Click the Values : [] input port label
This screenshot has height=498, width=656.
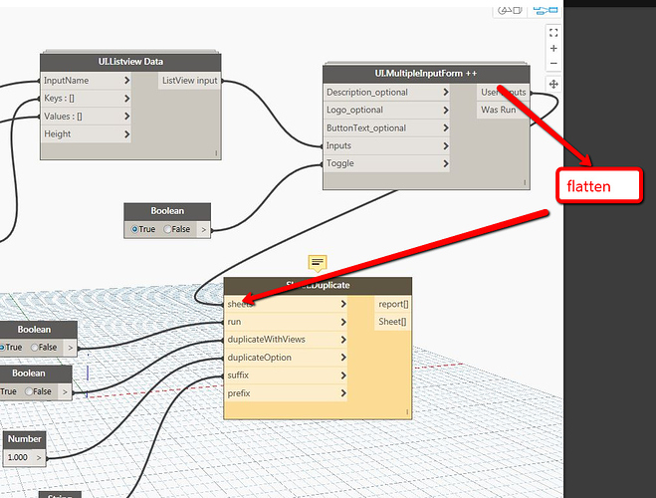click(x=63, y=117)
